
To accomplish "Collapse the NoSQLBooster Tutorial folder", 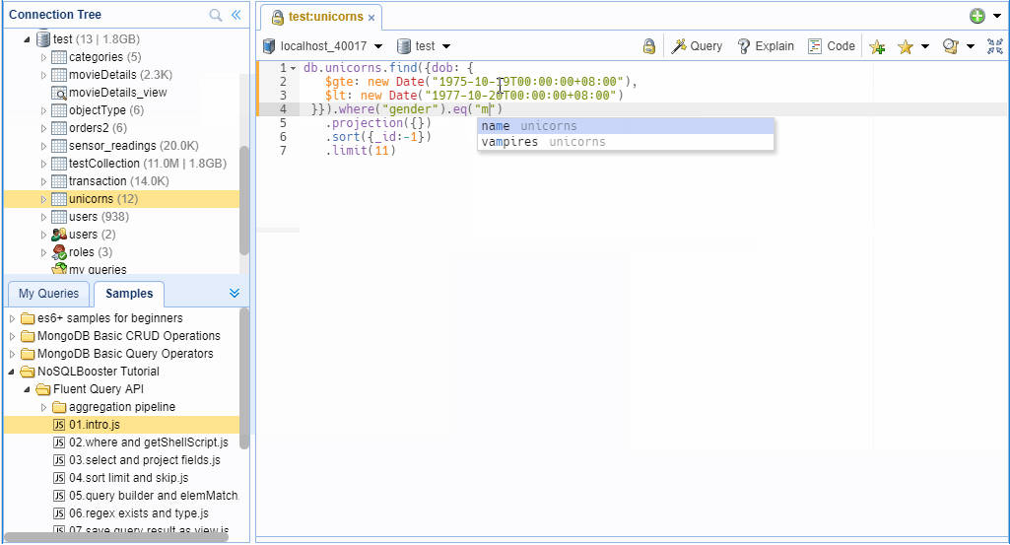I will pos(12,372).
